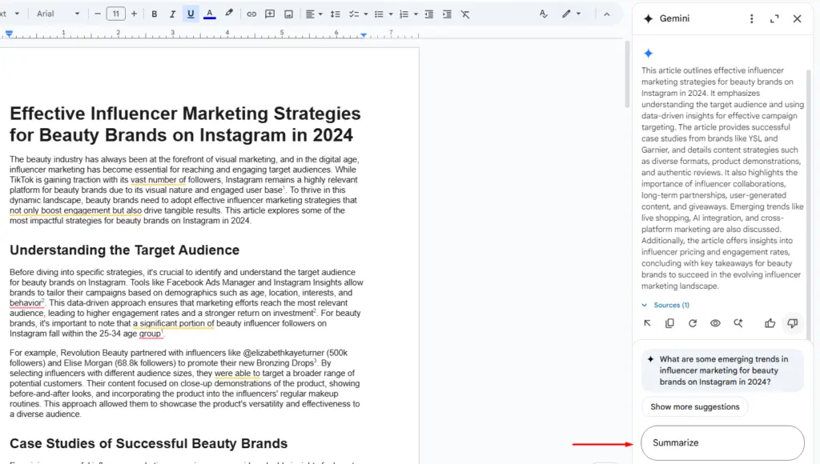Open the text color picker
Viewport: 820px width, 464px height.
(x=209, y=14)
